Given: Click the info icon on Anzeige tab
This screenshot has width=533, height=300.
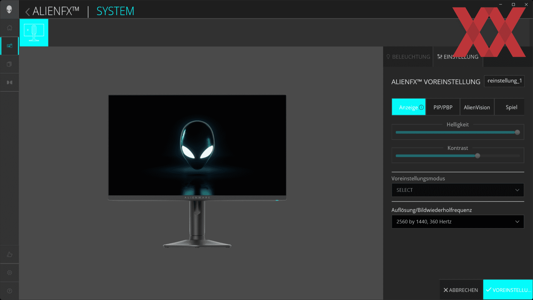Looking at the screenshot, I should 421,107.
